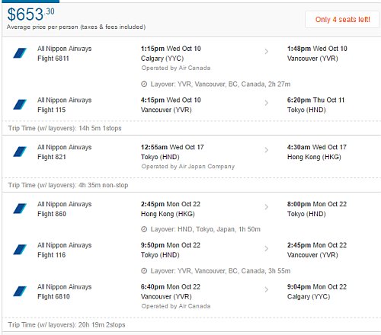Click Trip Time 20h 19m 2stops summary

tap(66, 325)
